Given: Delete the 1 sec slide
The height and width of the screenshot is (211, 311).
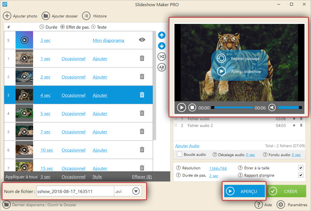Looking at the screenshot, I should (142, 58).
